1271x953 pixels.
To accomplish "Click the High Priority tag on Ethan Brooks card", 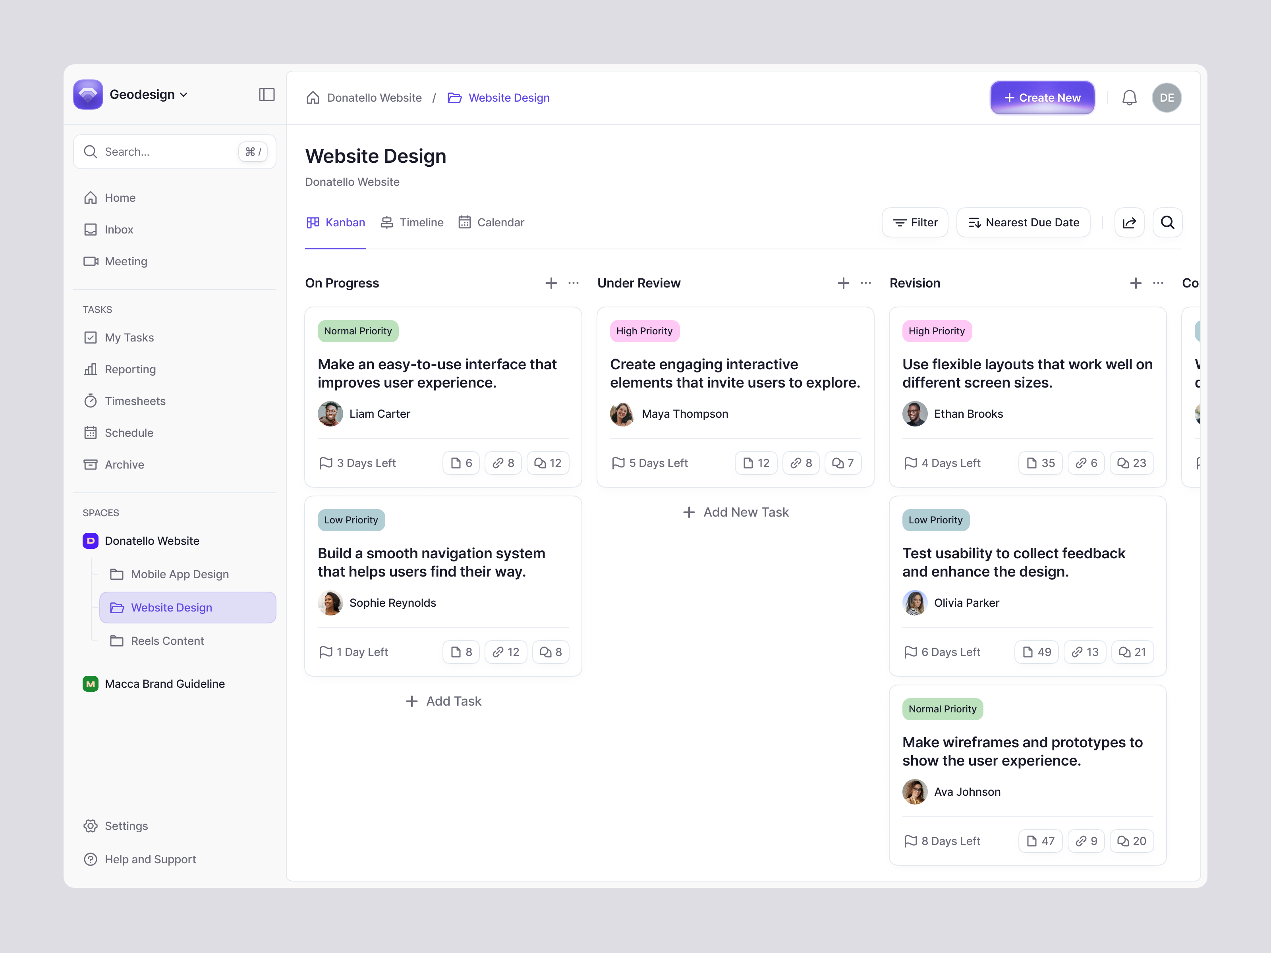I will click(x=937, y=331).
